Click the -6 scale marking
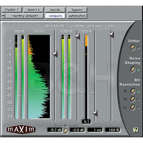143x143 pixels. tap(9, 55)
